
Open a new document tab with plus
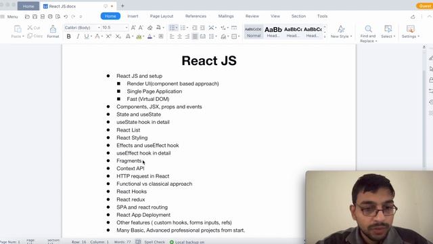point(122,6)
